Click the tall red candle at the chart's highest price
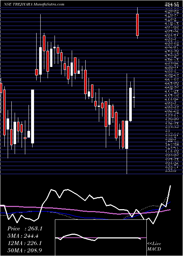This screenshot has width=183, height=256. pos(137,25)
